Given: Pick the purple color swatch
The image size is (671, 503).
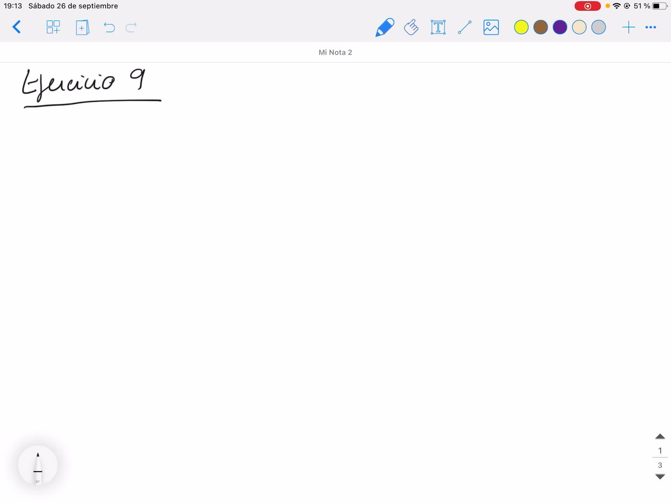Looking at the screenshot, I should 560,27.
